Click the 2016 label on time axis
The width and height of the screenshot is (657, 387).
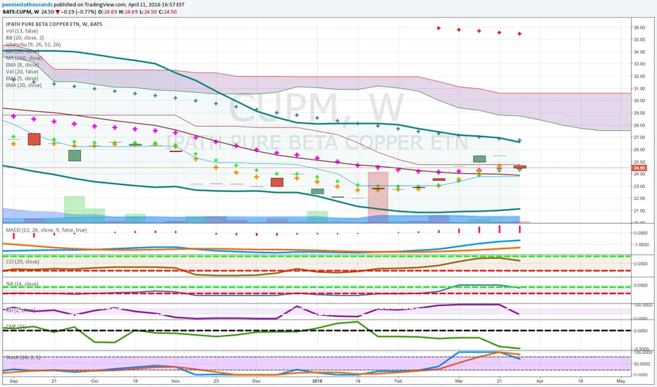pos(317,381)
